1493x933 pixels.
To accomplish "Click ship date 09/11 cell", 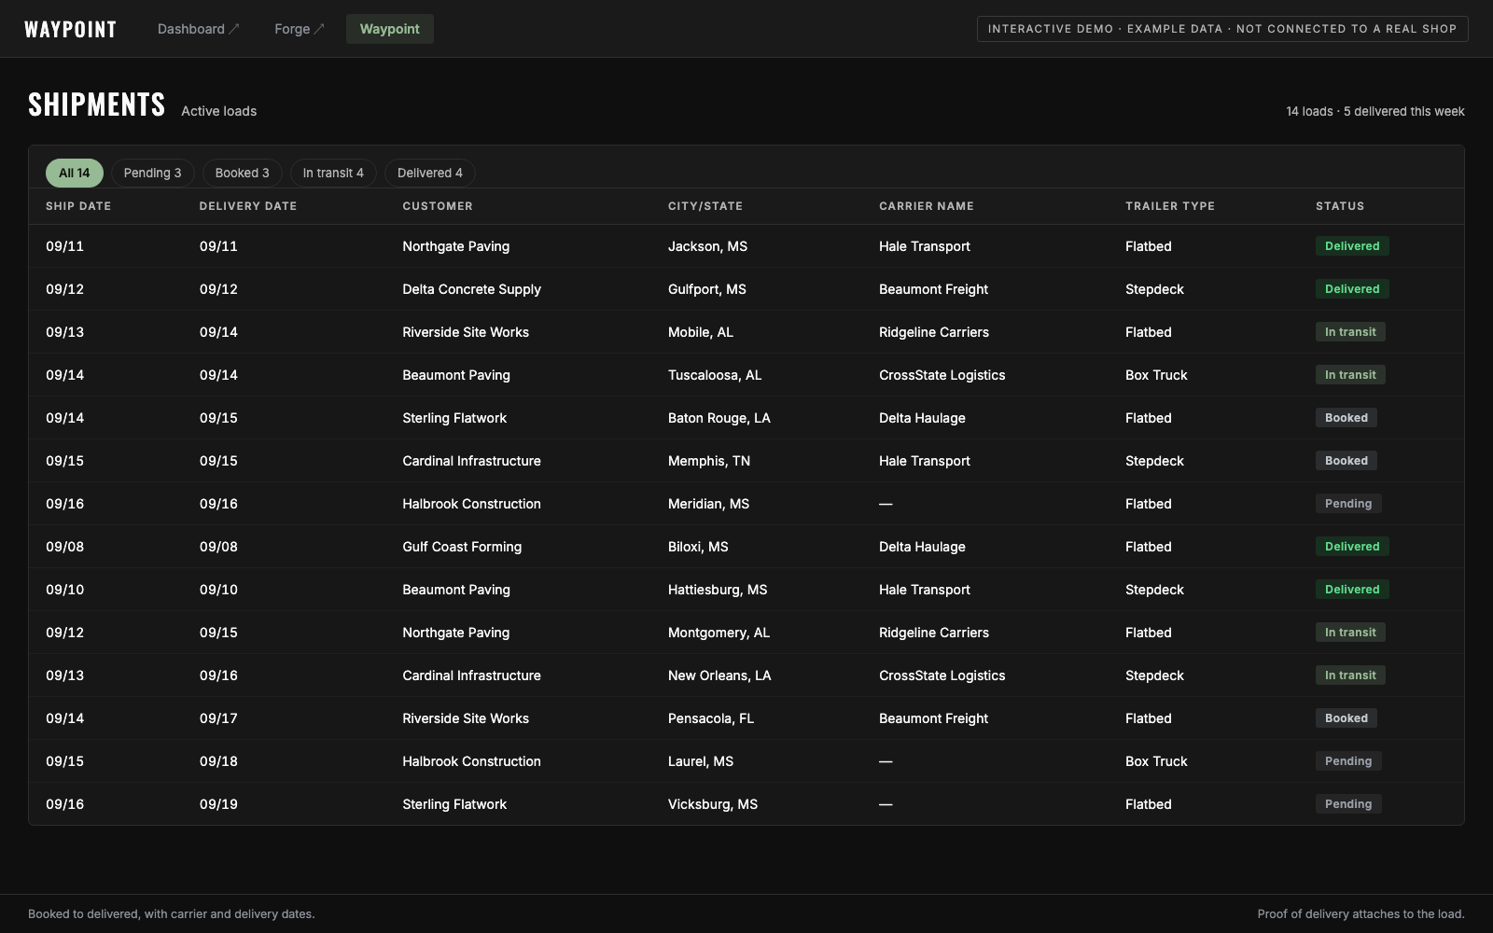I will coord(64,246).
